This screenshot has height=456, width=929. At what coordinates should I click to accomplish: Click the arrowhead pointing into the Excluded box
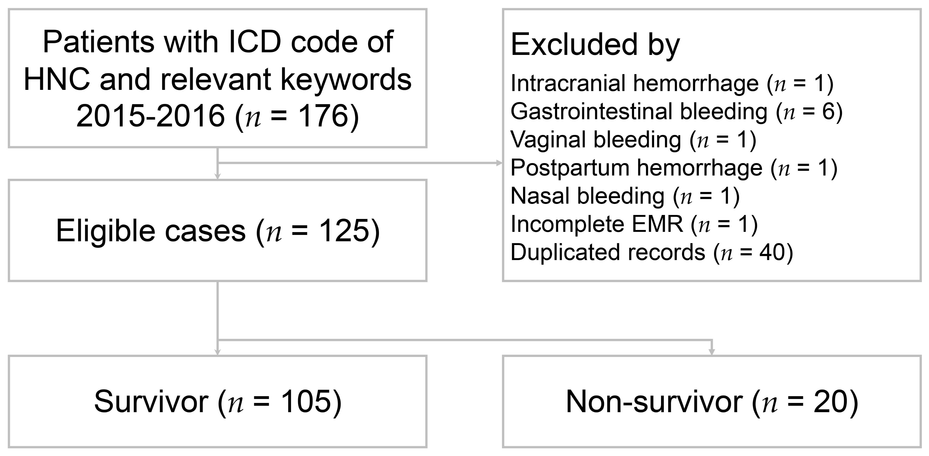[499, 163]
